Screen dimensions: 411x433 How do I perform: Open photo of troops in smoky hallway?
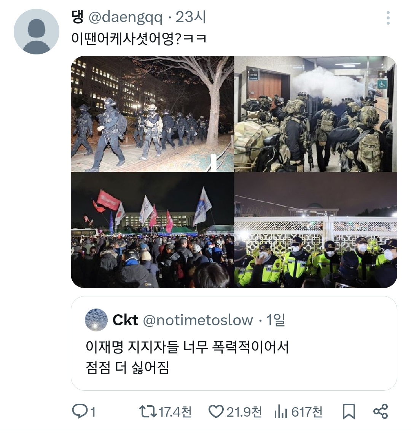[316, 114]
